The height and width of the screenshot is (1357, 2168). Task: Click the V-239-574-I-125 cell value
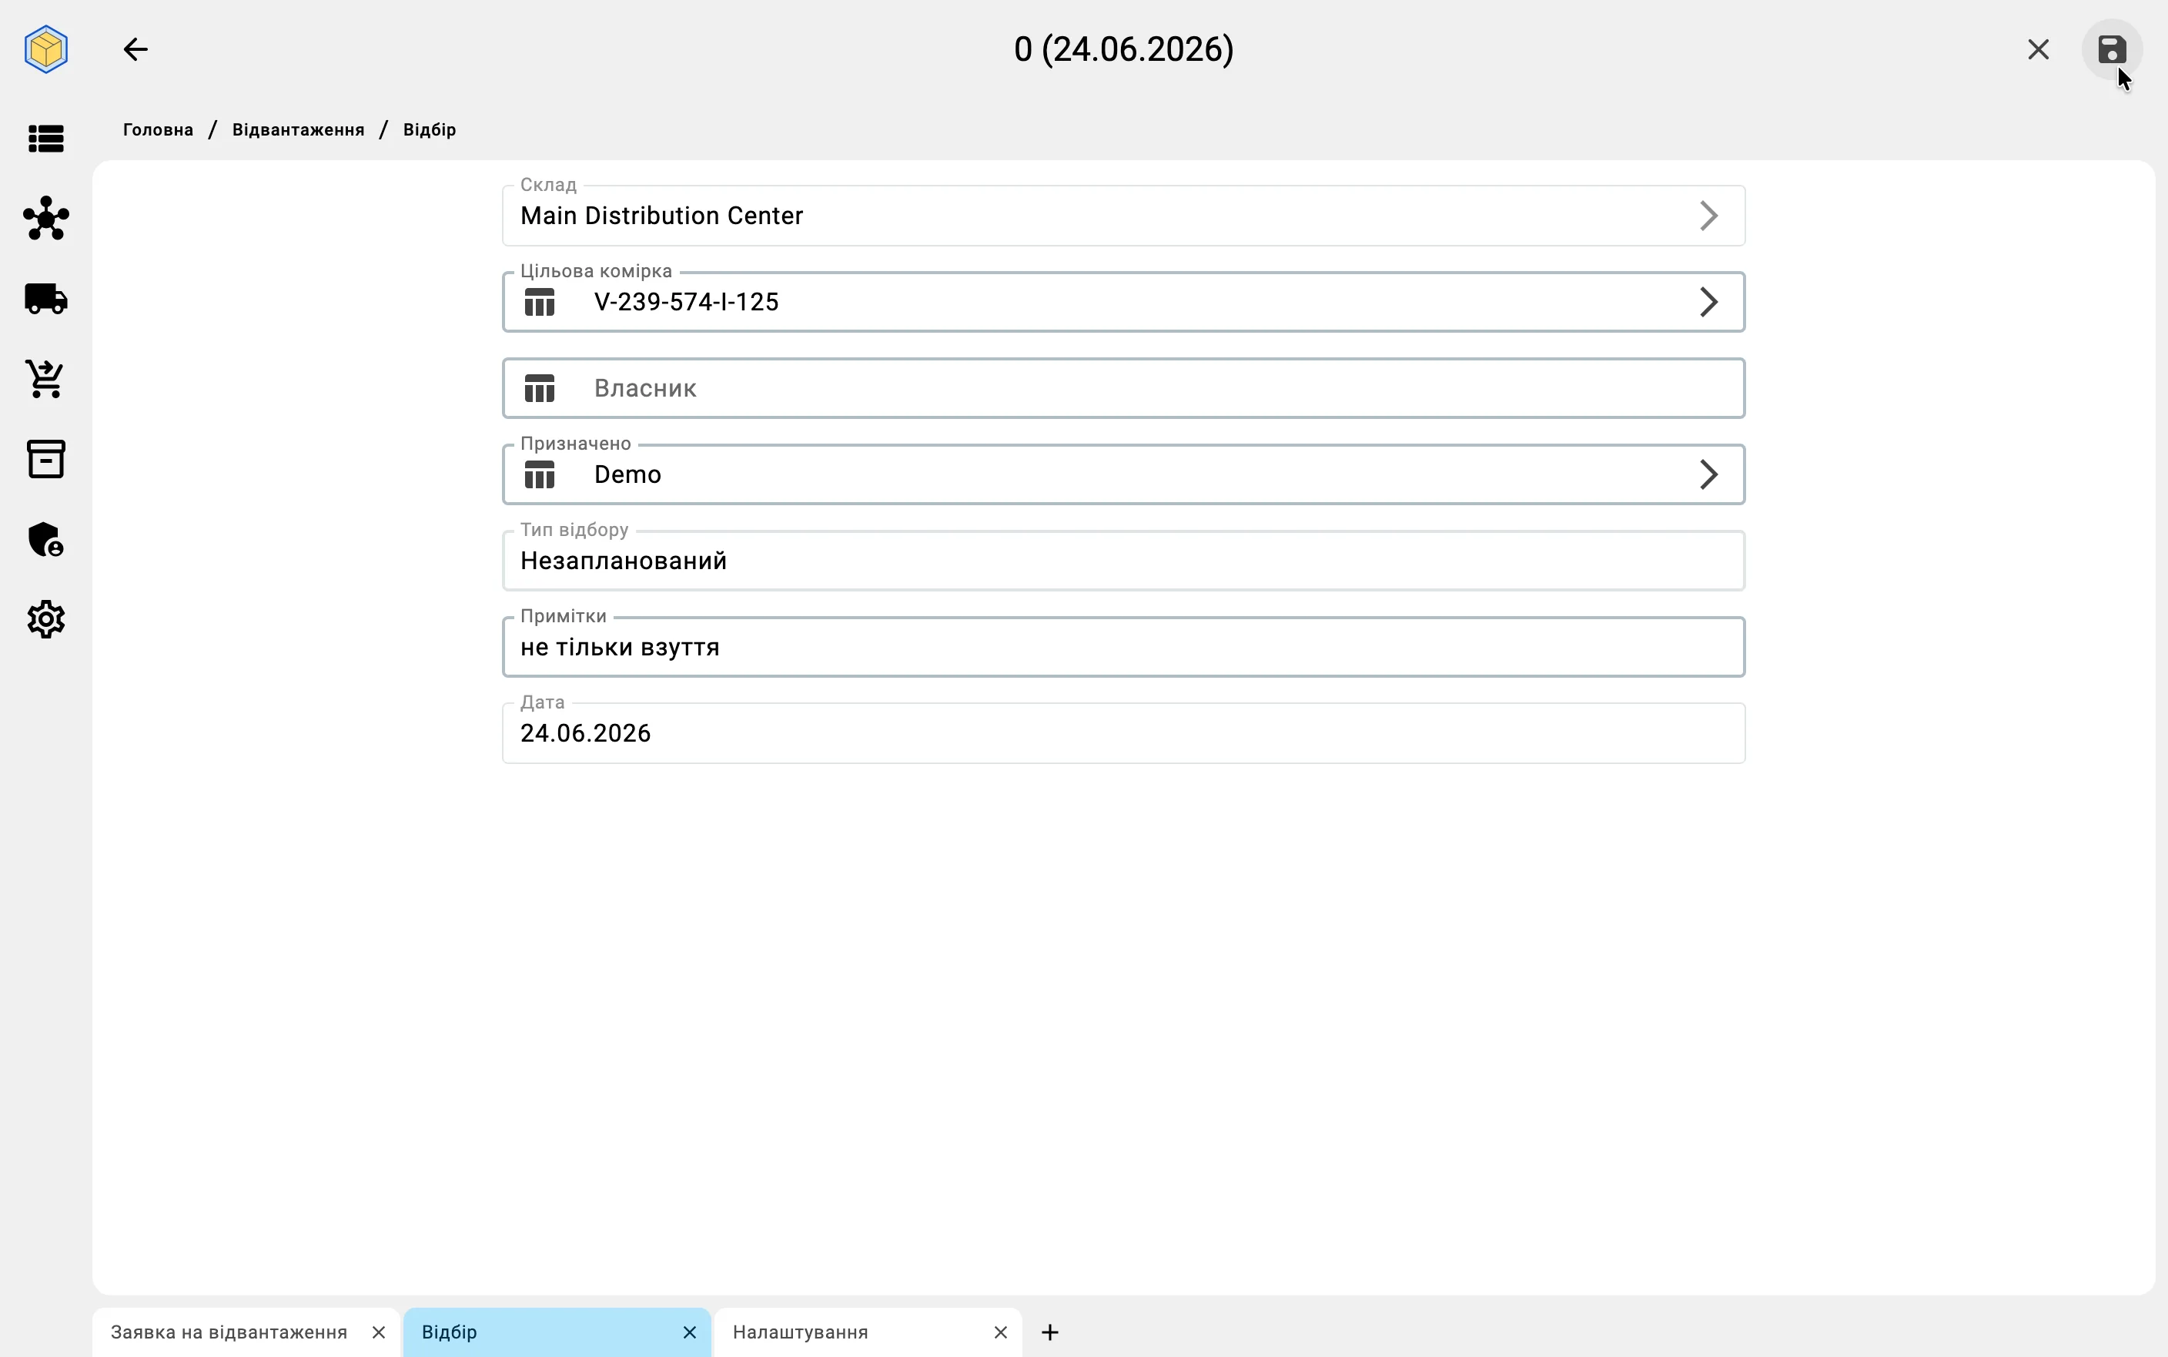[686, 303]
